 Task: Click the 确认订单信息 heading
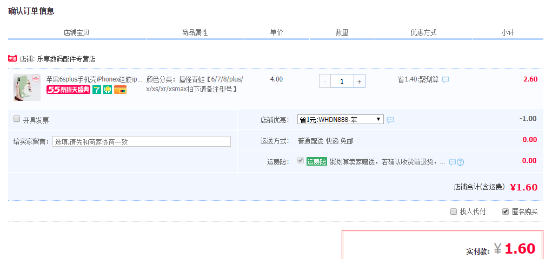[31, 11]
